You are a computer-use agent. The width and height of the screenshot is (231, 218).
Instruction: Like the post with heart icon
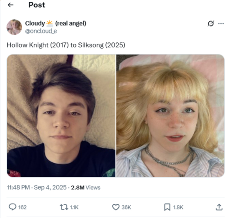coord(116,207)
